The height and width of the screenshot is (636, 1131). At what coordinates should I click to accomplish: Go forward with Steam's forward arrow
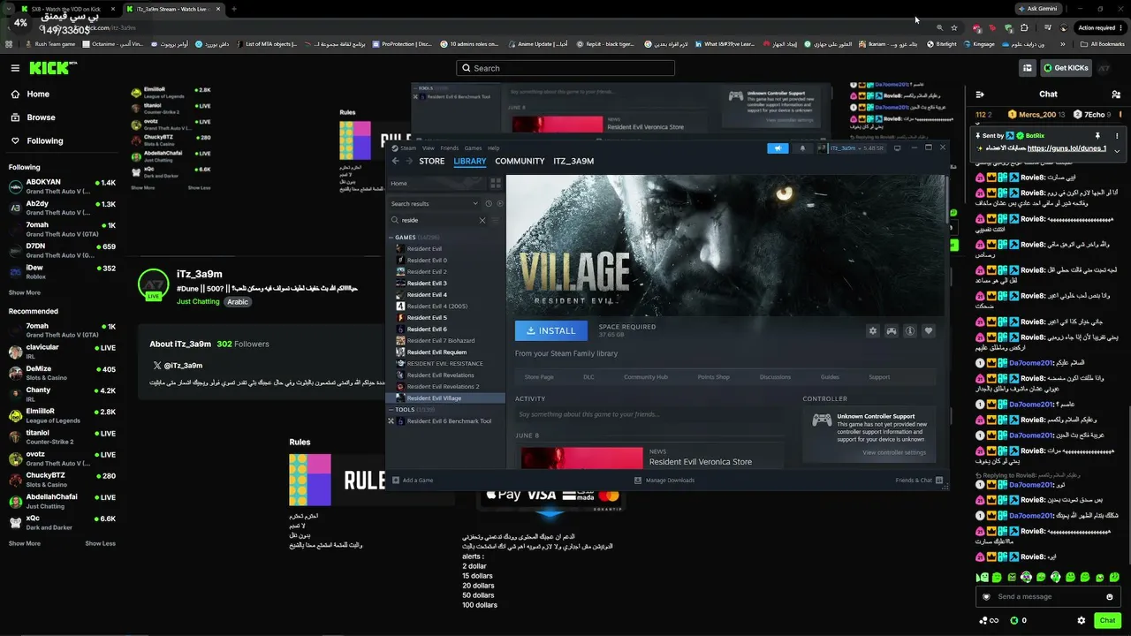point(408,162)
